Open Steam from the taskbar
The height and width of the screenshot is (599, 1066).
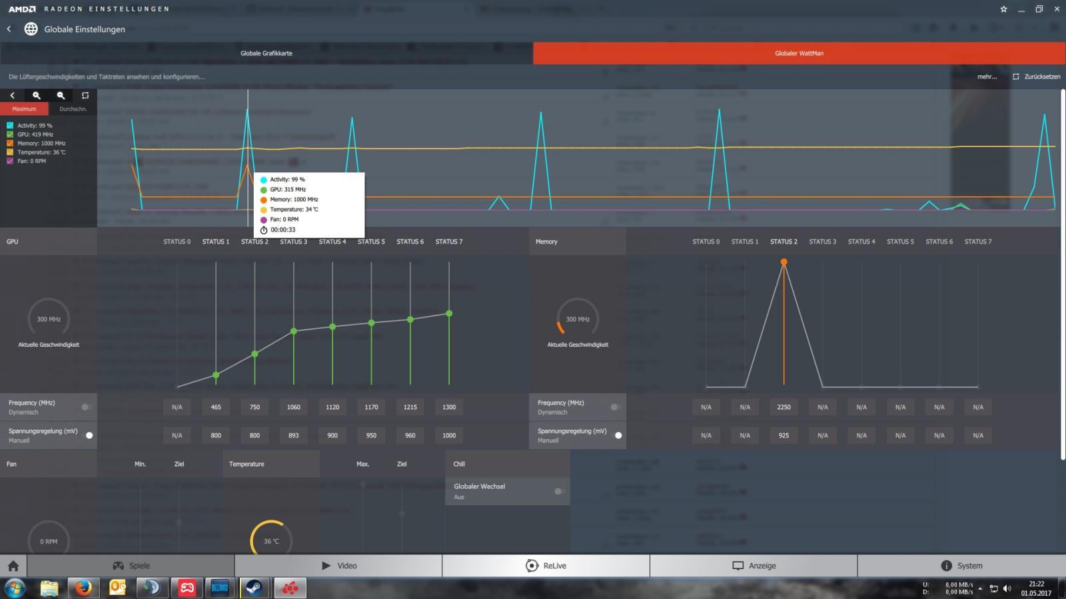pyautogui.click(x=255, y=588)
